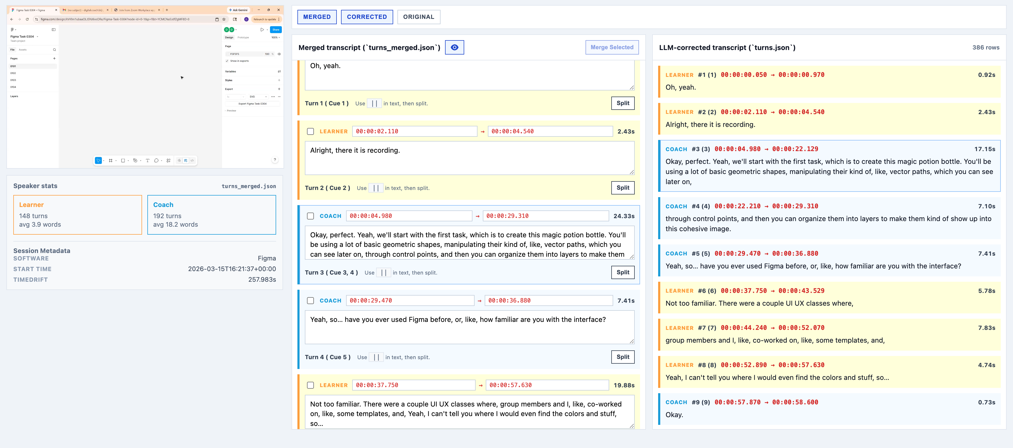
Task: Bookmark the page with browser star icon
Action: (x=224, y=19)
